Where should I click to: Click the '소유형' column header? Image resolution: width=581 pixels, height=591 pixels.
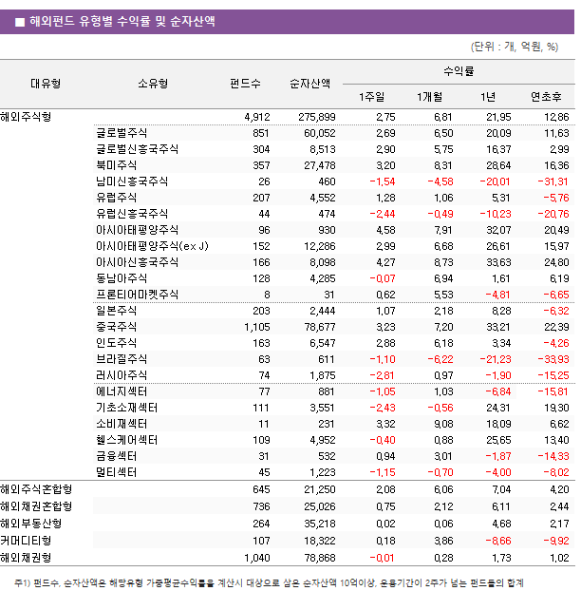tap(153, 84)
